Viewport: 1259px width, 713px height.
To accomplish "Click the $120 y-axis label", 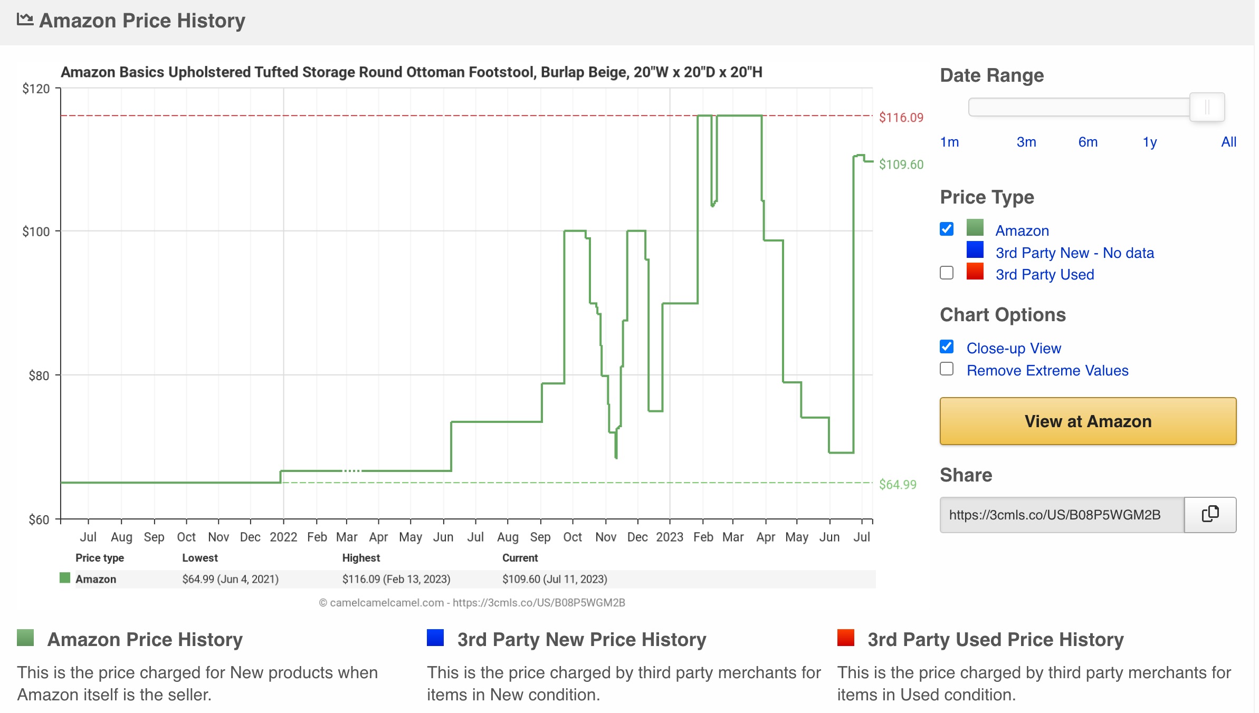I will [36, 89].
